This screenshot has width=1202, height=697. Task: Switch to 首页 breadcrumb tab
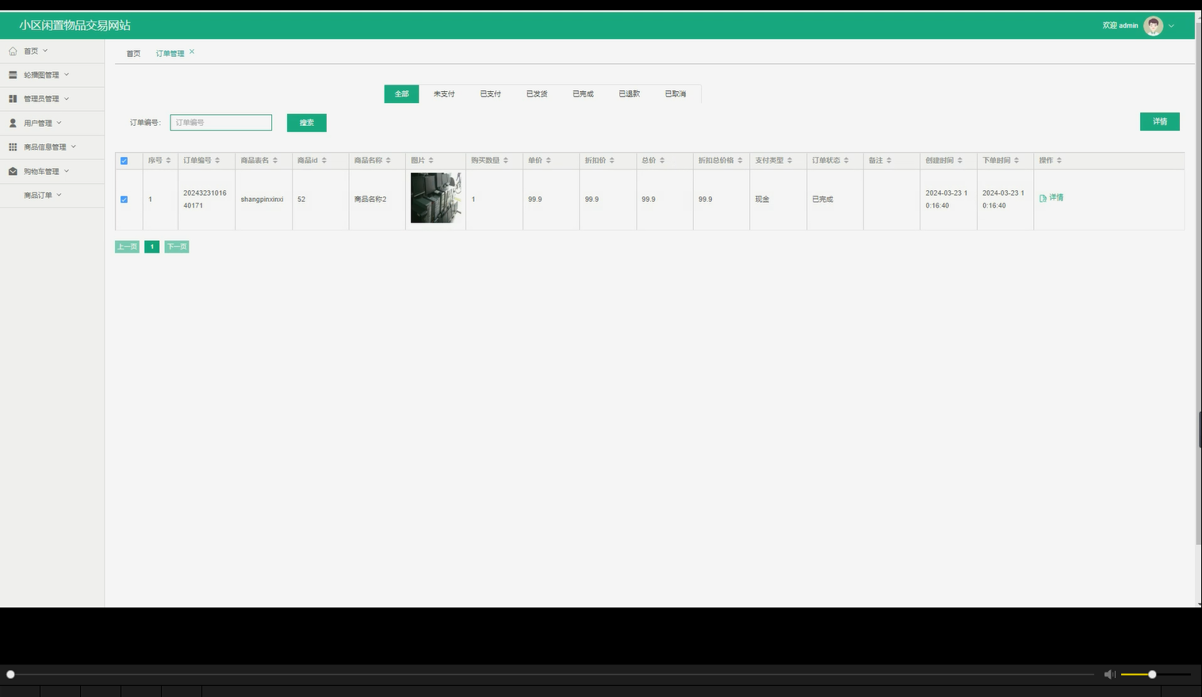[x=133, y=54]
